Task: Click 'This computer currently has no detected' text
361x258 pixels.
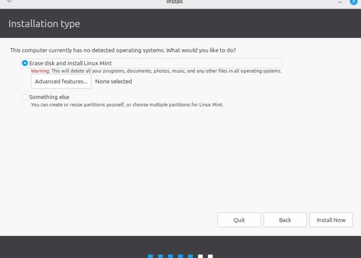Action: point(123,50)
